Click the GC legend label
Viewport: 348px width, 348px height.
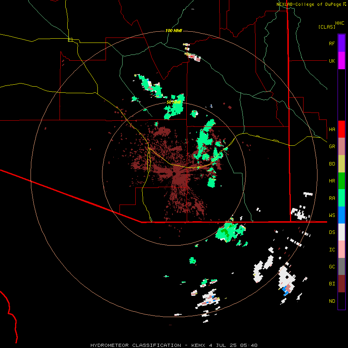point(332,266)
